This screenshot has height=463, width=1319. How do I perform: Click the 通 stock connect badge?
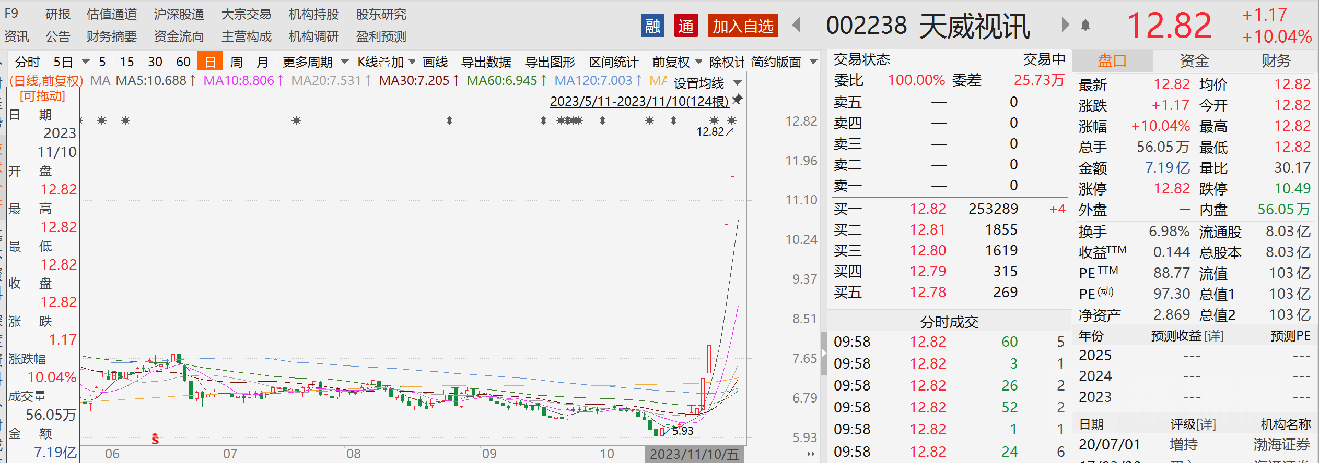[x=686, y=26]
